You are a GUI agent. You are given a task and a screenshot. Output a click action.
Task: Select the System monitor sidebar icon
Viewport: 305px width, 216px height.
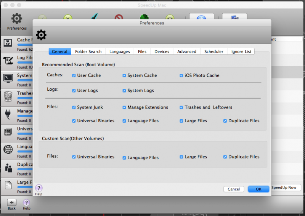(x=8, y=78)
